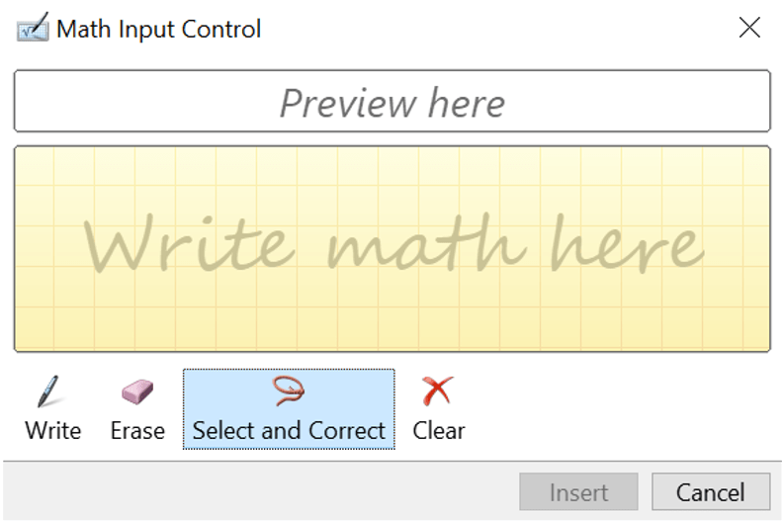
Task: Click the pink Eraser icon
Action: click(137, 391)
